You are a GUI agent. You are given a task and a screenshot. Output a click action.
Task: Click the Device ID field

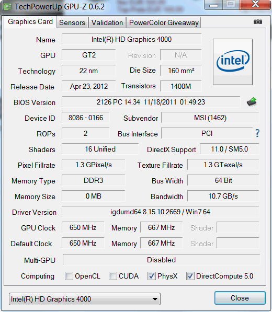86,118
